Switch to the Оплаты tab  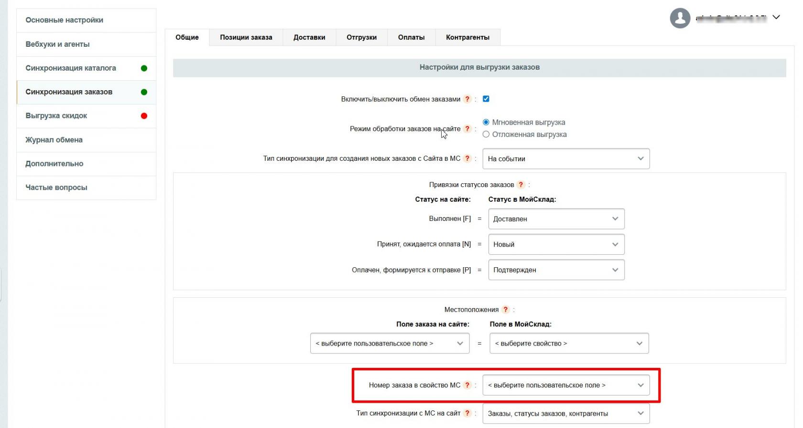pyautogui.click(x=411, y=37)
